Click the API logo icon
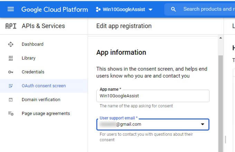The height and width of the screenshot is (152, 235). [x=11, y=26]
